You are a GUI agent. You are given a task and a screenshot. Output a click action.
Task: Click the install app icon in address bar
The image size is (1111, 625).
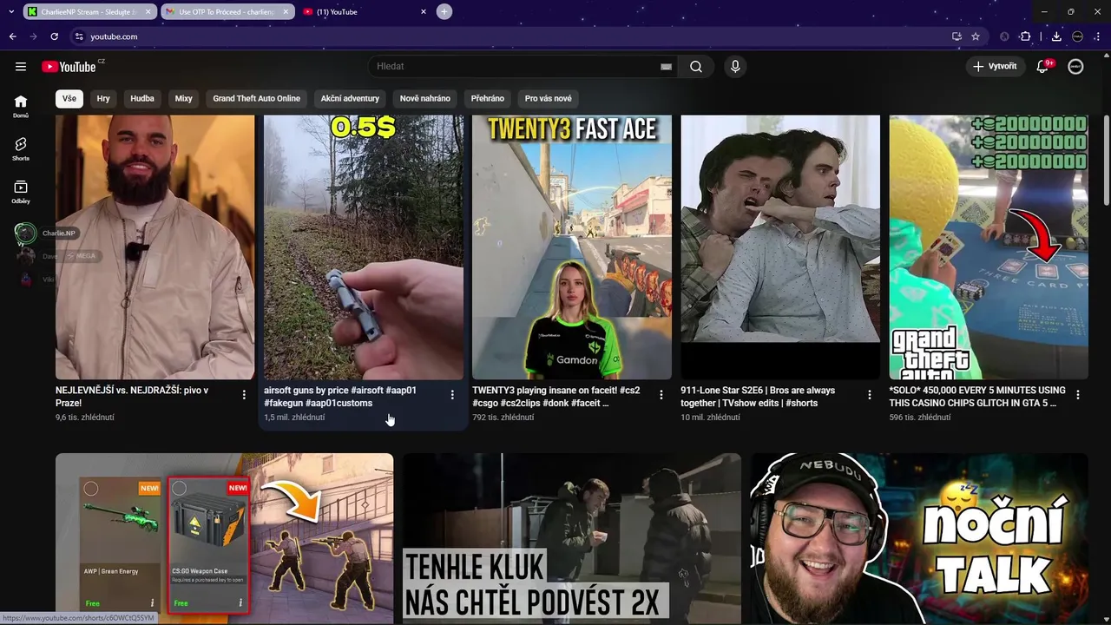click(957, 36)
